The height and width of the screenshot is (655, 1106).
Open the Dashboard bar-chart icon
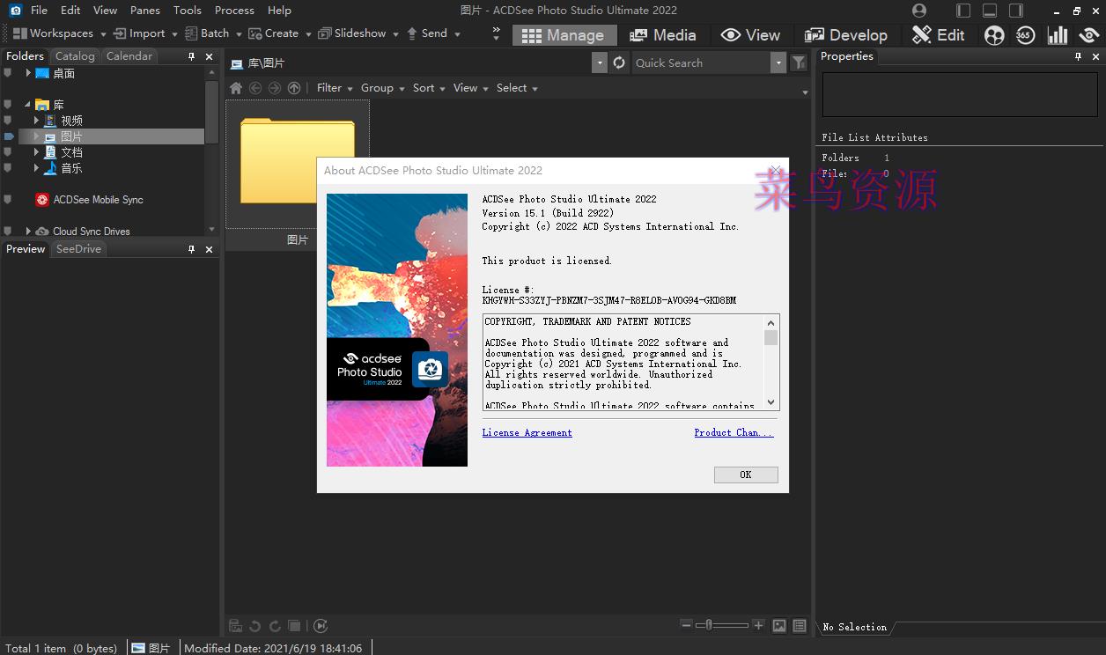tap(1058, 35)
